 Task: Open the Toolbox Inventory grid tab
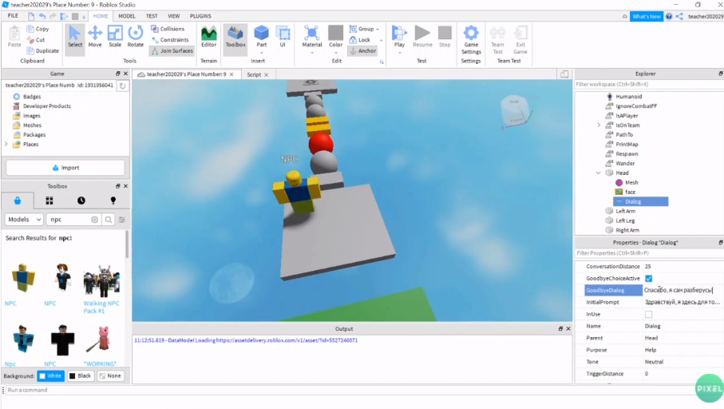(49, 201)
